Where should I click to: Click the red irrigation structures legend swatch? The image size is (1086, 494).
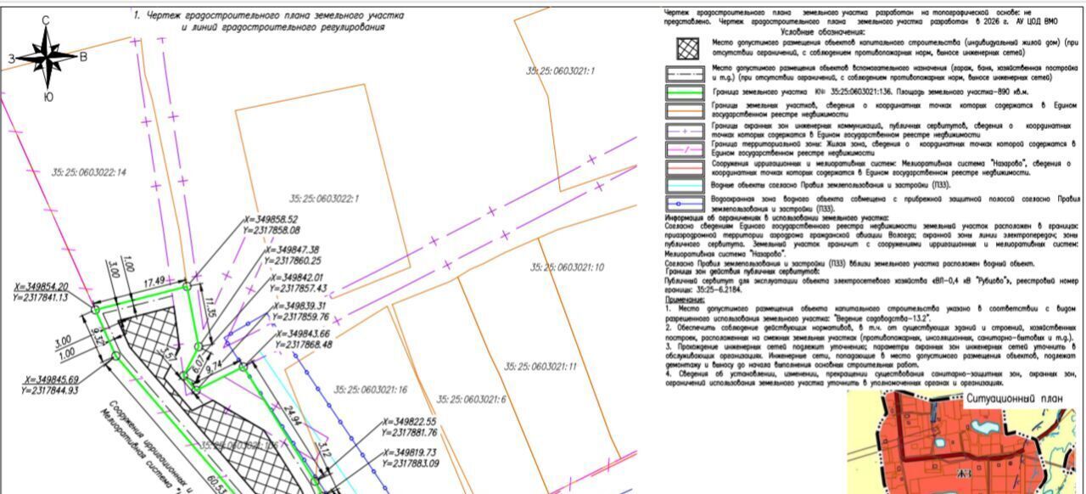click(x=685, y=168)
